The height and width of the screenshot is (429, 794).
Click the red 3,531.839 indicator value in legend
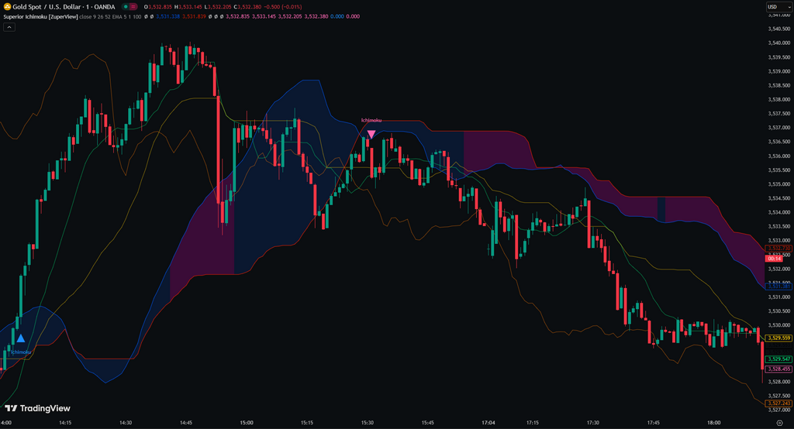(x=194, y=17)
